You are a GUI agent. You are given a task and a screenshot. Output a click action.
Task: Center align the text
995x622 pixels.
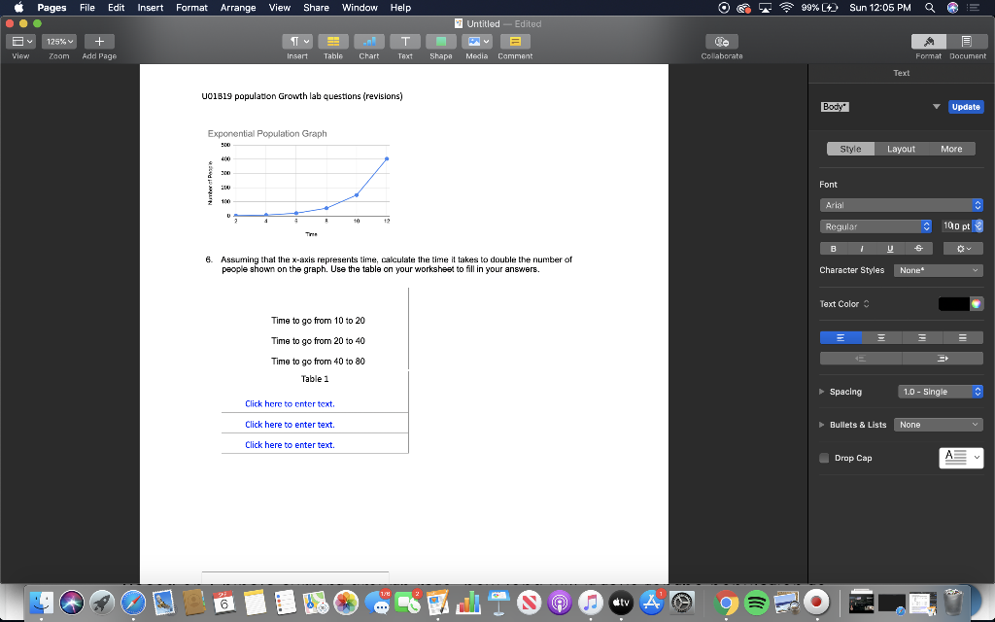880,337
